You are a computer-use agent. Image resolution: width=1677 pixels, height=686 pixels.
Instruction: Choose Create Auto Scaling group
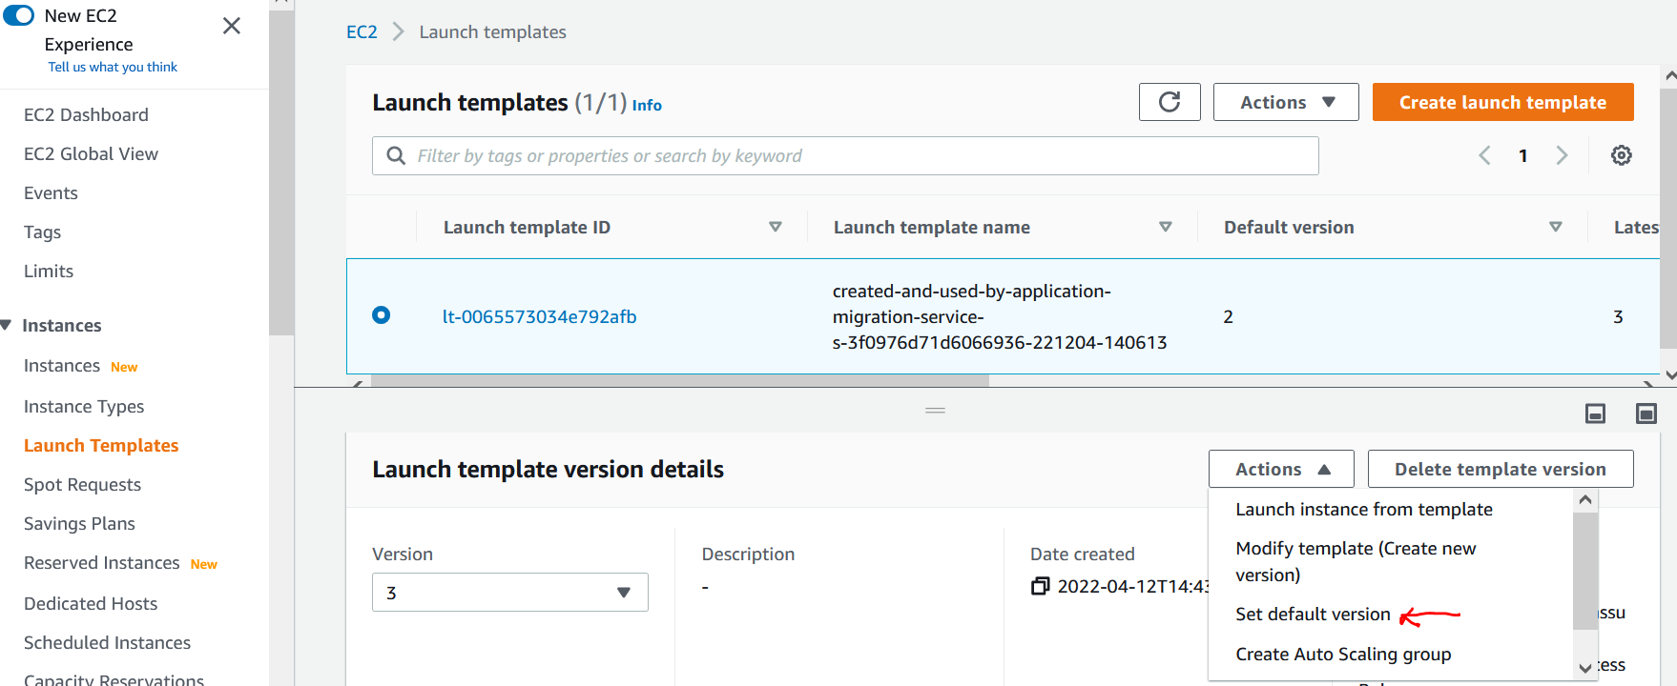tap(1343, 654)
